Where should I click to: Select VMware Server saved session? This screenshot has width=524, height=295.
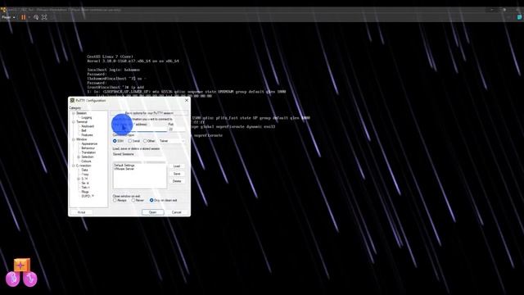pyautogui.click(x=124, y=170)
